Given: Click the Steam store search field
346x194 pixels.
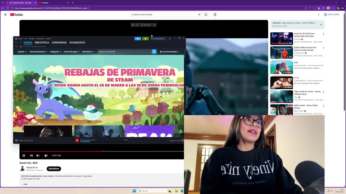Looking at the screenshot, I should pyautogui.click(x=125, y=51).
